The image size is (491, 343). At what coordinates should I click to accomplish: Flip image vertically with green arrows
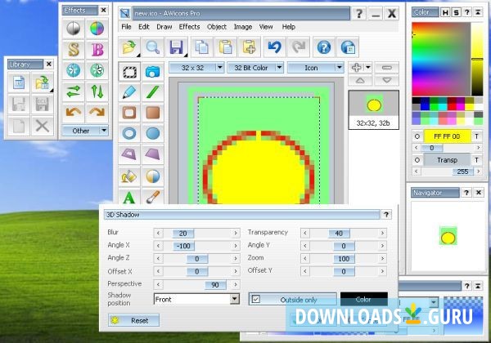click(x=97, y=91)
